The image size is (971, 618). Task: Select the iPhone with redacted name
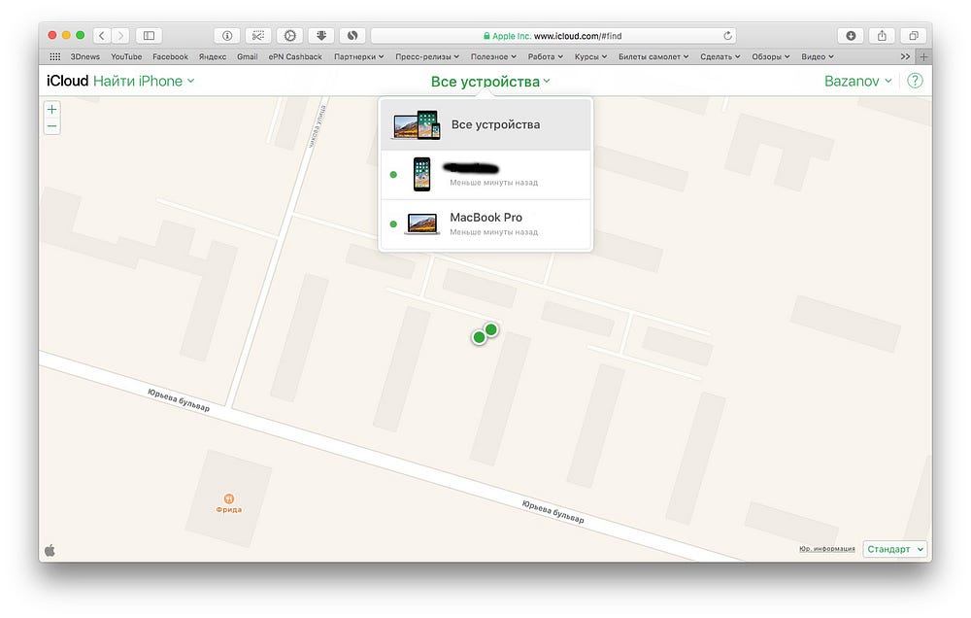coord(485,175)
